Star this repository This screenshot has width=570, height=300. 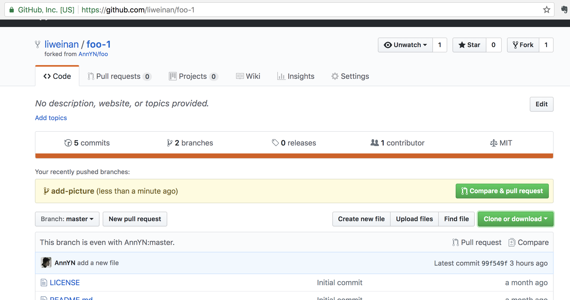click(469, 45)
